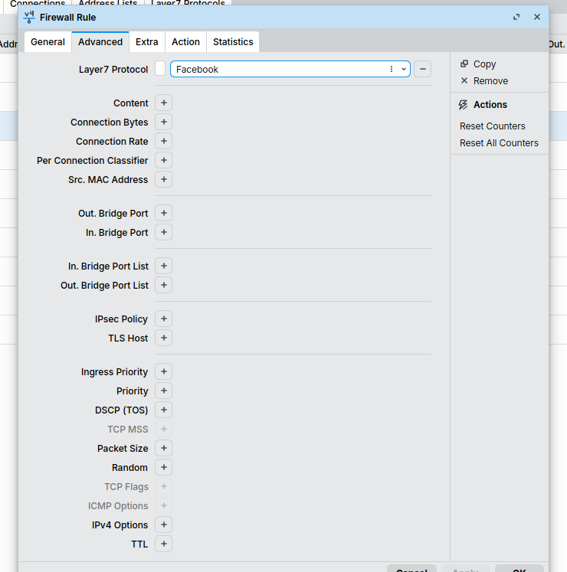
Task: Click the three-dot handle in Layer7 field
Action: (x=392, y=69)
